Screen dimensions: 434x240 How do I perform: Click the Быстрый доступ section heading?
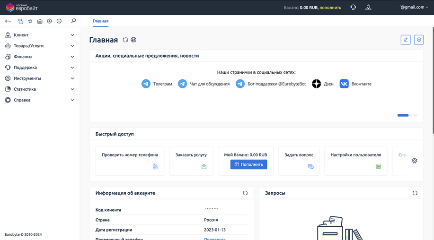(115, 134)
